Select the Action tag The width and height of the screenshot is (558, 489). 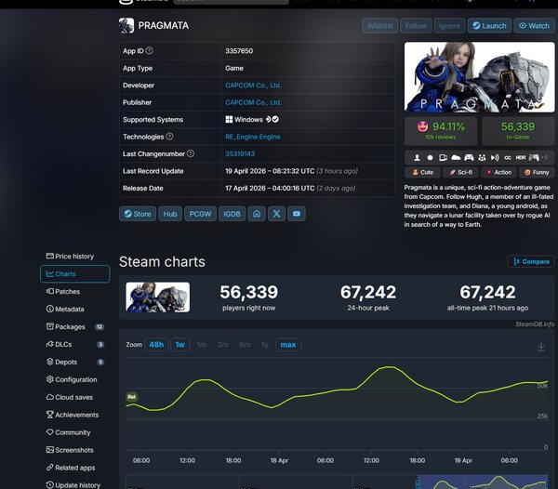tap(498, 173)
